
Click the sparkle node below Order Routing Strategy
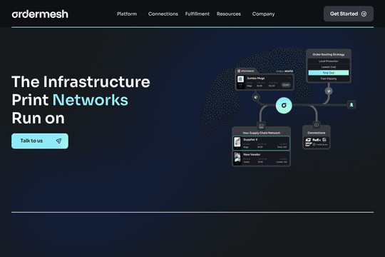(329, 91)
